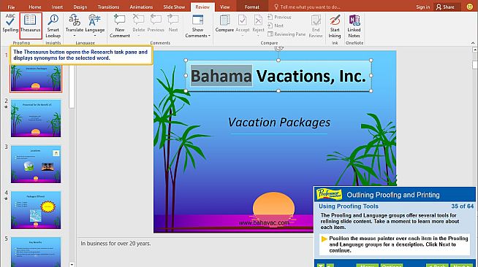478x267 pixels.
Task: Select Next in the Compare group
Action: (x=276, y=26)
